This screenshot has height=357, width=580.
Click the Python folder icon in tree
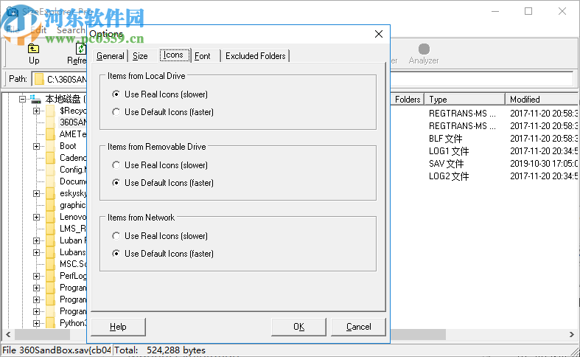tap(51, 323)
